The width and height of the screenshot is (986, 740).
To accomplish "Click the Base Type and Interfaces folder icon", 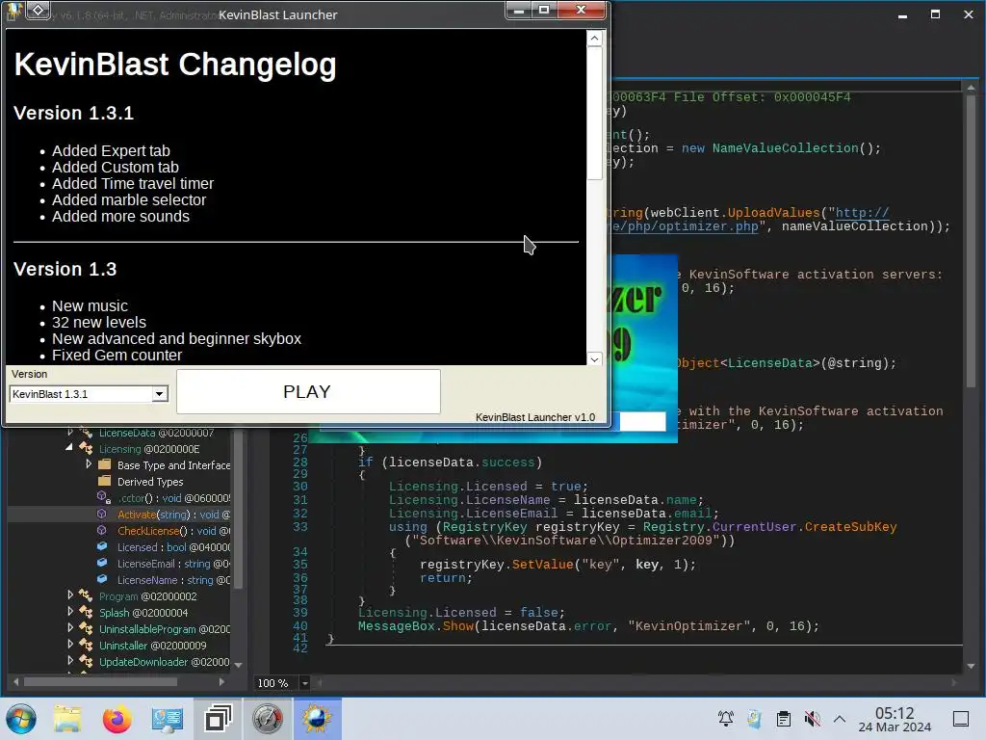I will point(104,465).
